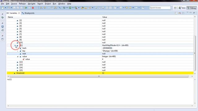The width and height of the screenshot is (198, 111).
Task: Click the HashMap$Node<K,V> value cell
Action: click(x=115, y=45)
